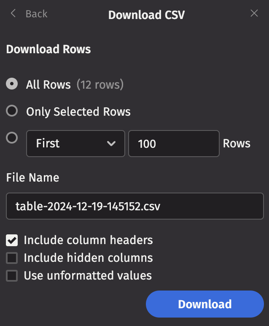269x326 pixels.
Task: Click the chevron arrow in the First dropdown
Action: click(x=111, y=144)
